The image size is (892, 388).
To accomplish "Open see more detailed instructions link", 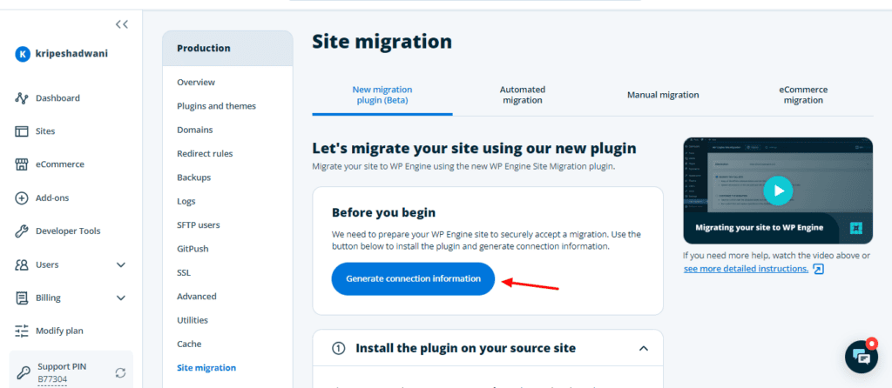I will 746,269.
